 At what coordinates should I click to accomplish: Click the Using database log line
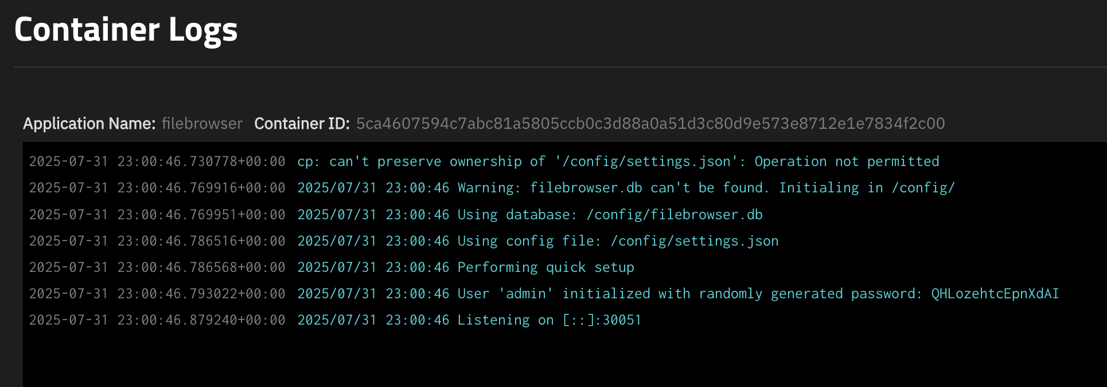529,215
